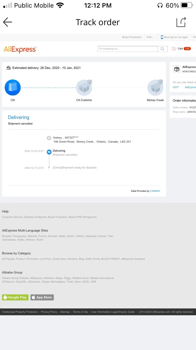Click the blue truck icon beside Delivering

coord(49,152)
